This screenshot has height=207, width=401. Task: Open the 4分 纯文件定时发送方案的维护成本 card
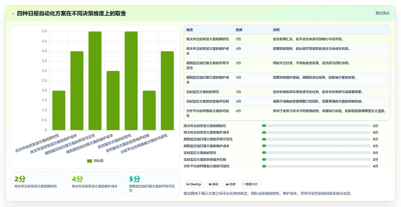point(95,184)
